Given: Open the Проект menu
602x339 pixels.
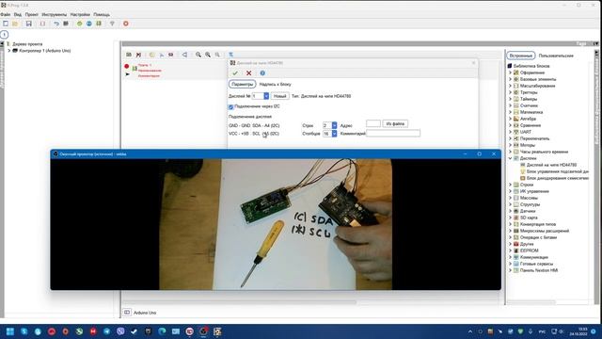Looking at the screenshot, I should 31,15.
